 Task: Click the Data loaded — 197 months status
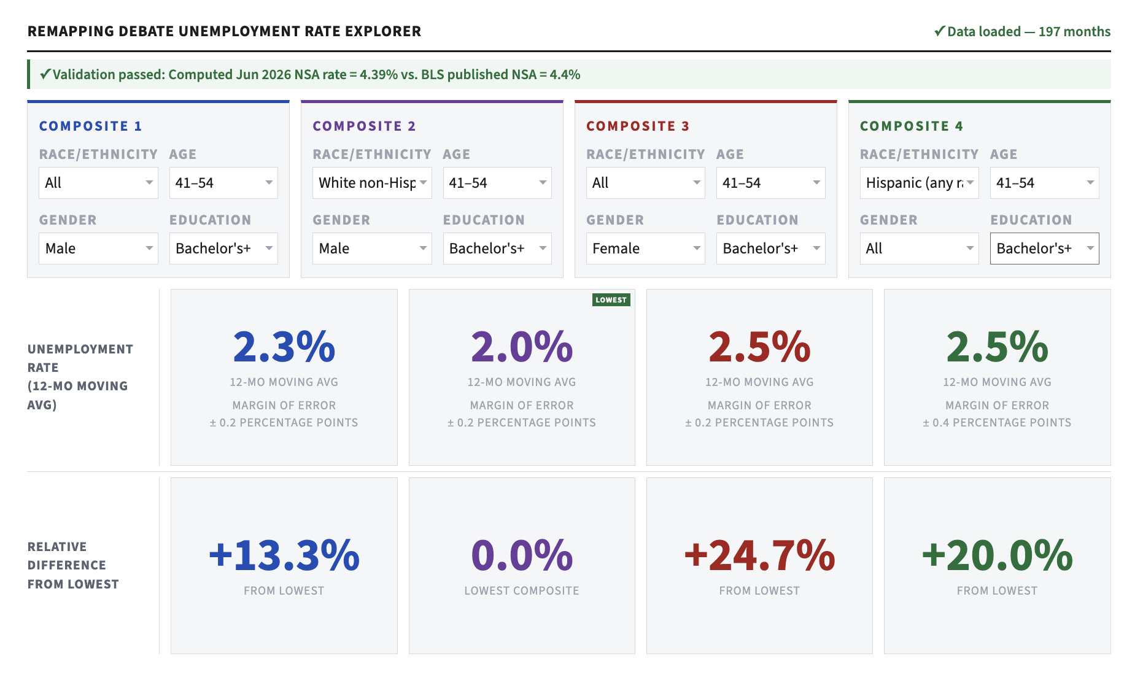click(x=1022, y=31)
